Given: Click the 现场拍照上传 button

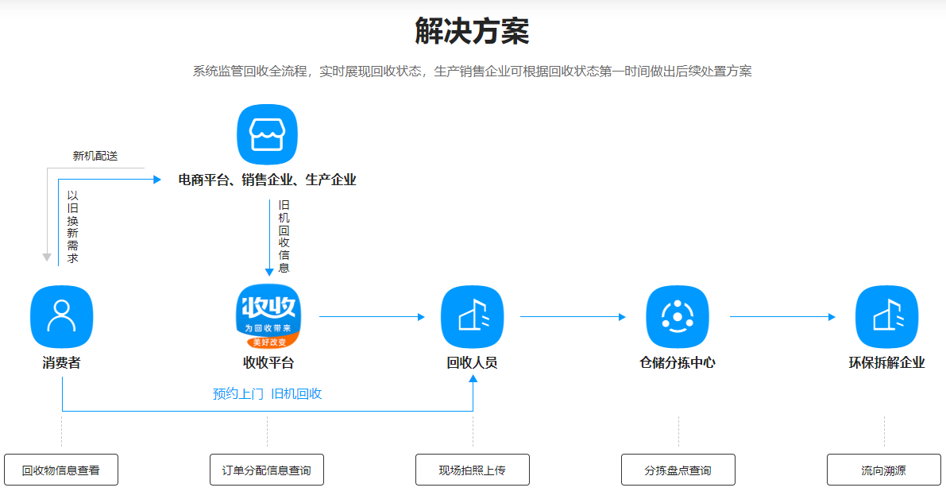Looking at the screenshot, I should (472, 469).
